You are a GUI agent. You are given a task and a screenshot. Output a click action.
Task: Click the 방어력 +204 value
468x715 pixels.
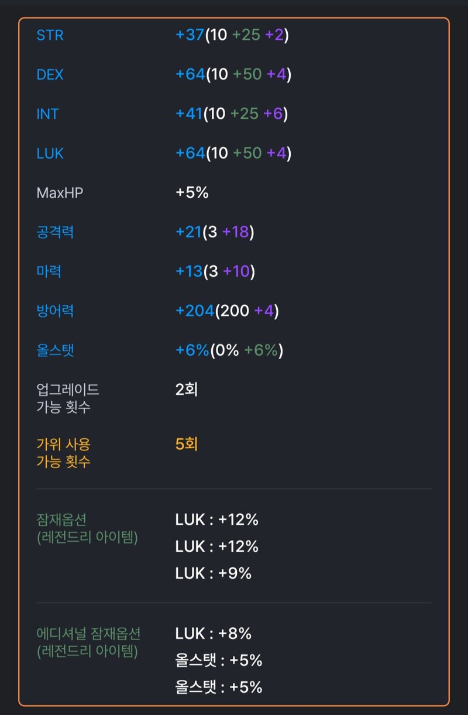pyautogui.click(x=227, y=311)
